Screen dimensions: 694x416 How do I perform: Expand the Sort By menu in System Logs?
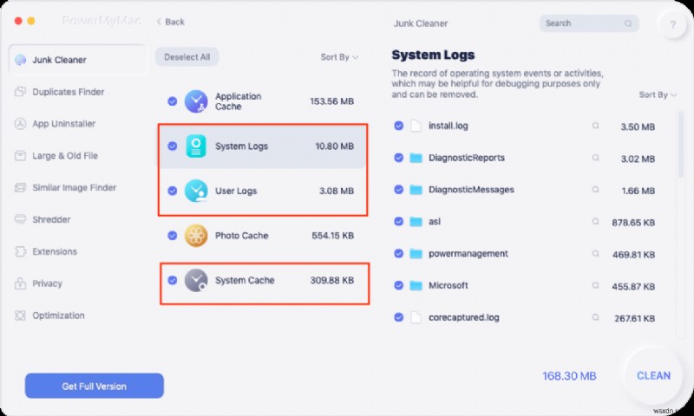click(658, 95)
